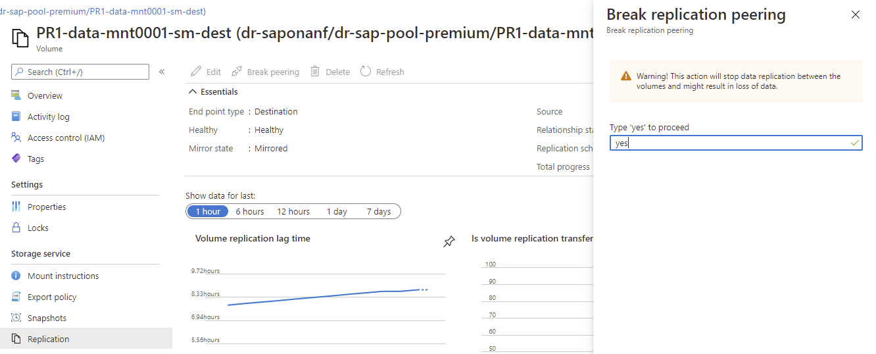Click the Edit pencil icon in toolbar
The image size is (876, 354).
(196, 72)
